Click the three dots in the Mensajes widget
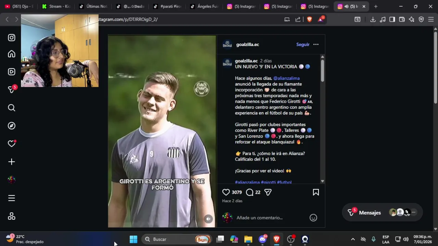This screenshot has height=246, width=438. (x=413, y=213)
